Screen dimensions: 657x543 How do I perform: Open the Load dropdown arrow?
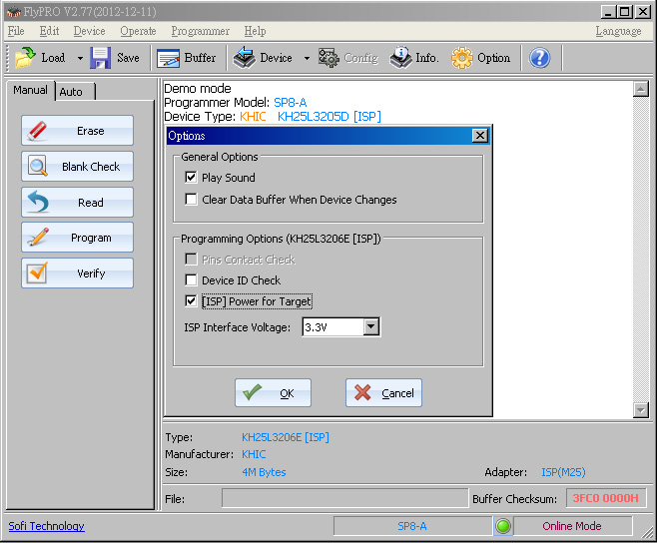click(x=80, y=58)
